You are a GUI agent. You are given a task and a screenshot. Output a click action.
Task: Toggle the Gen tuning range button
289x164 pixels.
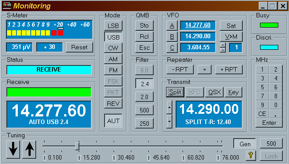coord(245,144)
